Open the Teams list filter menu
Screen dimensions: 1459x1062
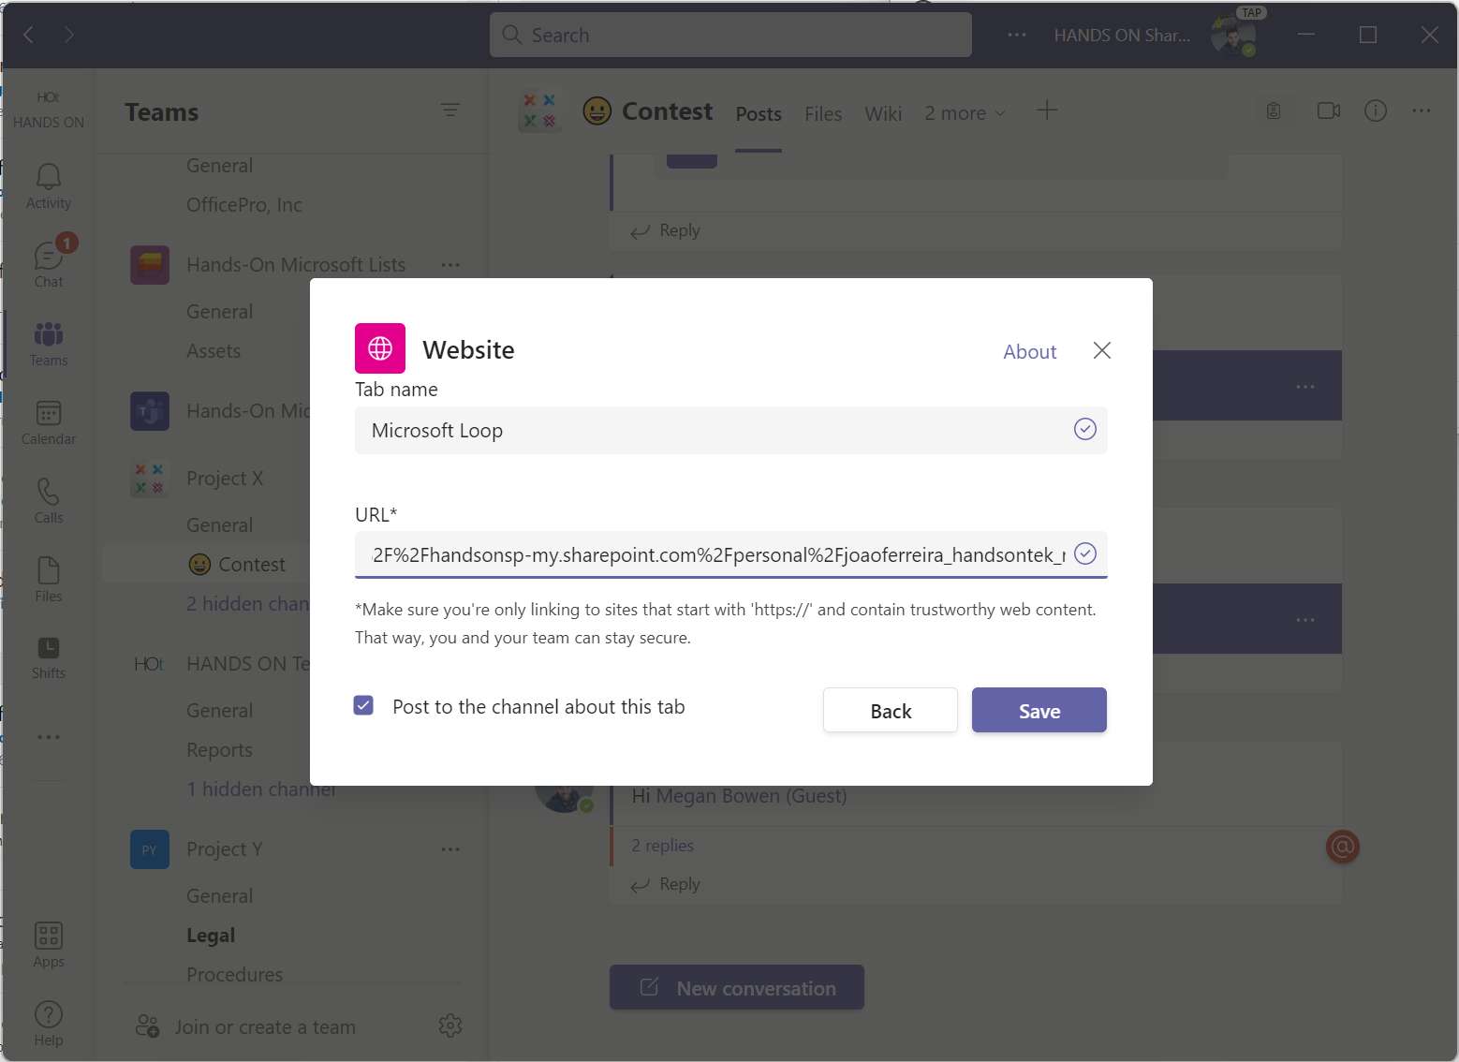[450, 111]
